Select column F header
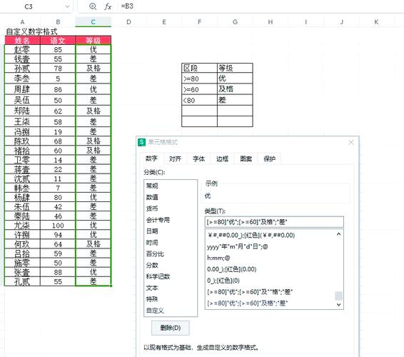 coord(199,22)
